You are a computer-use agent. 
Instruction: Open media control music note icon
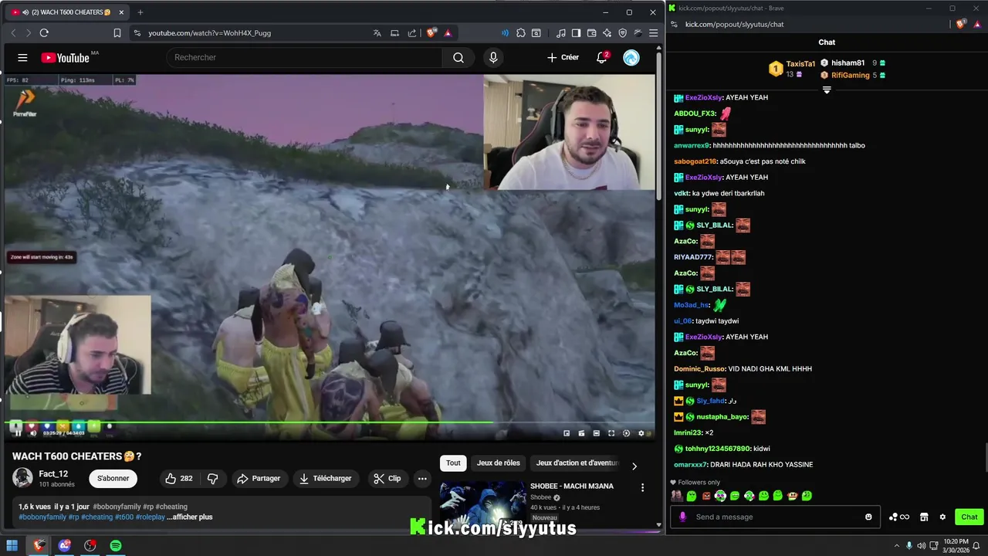(x=561, y=33)
